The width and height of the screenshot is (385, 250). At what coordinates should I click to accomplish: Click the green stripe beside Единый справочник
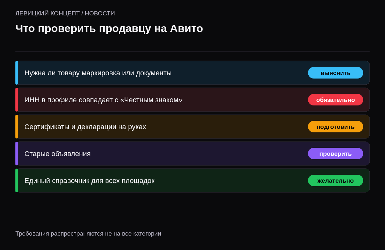17,180
